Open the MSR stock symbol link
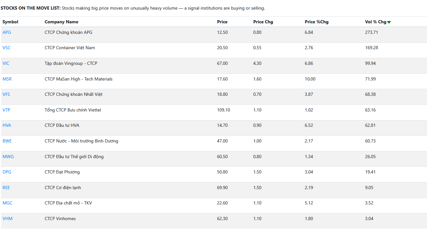Image resolution: width=427 pixels, height=230 pixels. click(x=7, y=79)
